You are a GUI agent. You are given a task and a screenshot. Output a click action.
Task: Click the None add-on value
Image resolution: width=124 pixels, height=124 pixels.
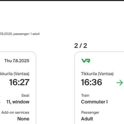click(x=23, y=119)
